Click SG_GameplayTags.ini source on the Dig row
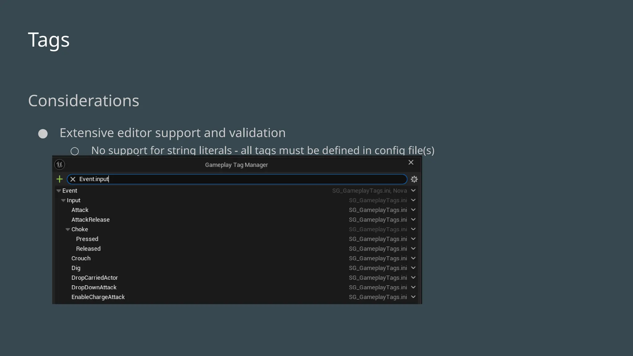 point(378,268)
